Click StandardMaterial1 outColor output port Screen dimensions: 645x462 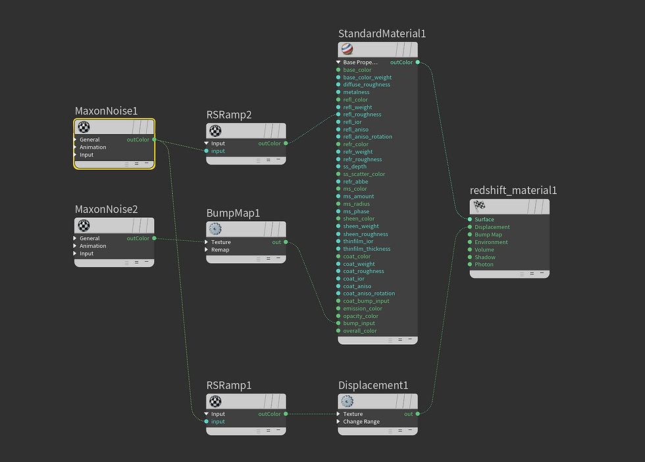pos(417,62)
